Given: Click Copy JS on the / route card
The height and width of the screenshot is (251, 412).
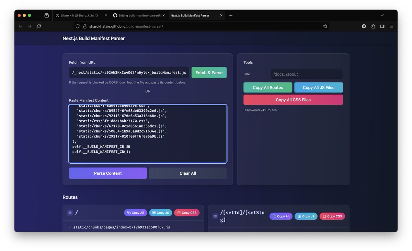Looking at the screenshot, I should [161, 213].
